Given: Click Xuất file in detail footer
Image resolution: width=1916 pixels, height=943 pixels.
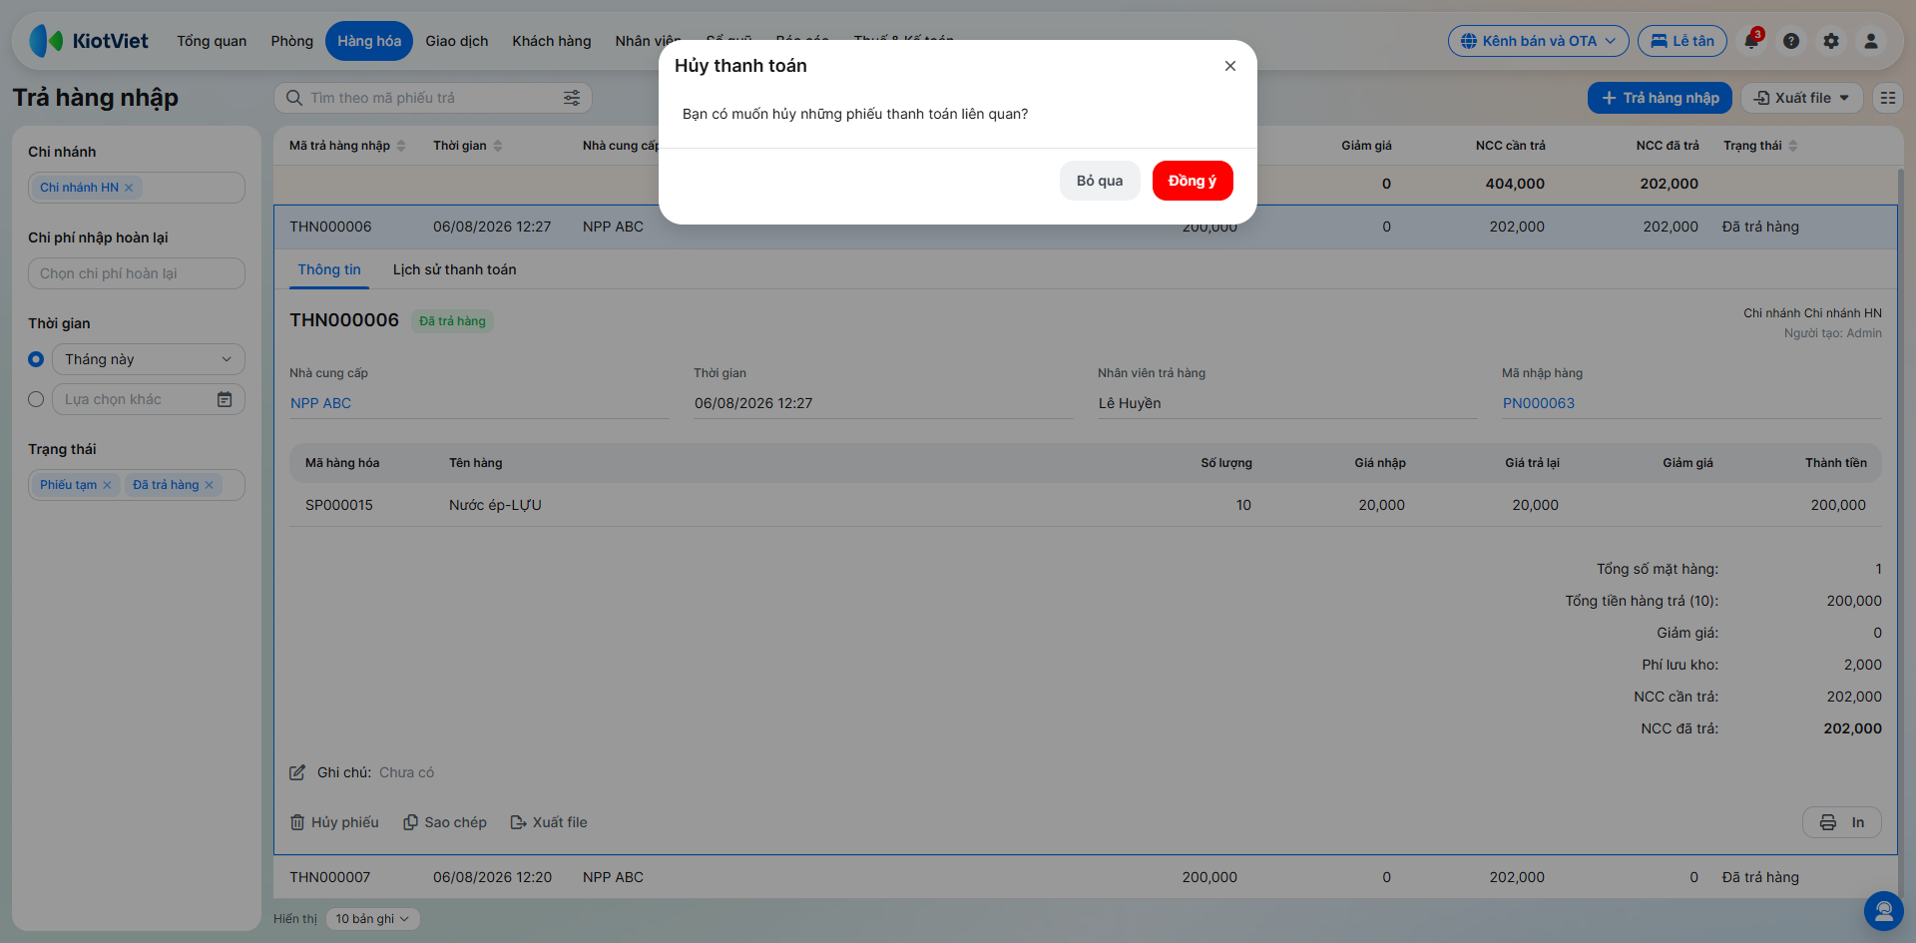Looking at the screenshot, I should click(x=549, y=822).
